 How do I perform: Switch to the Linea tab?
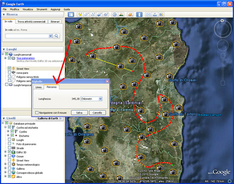(x=38, y=87)
